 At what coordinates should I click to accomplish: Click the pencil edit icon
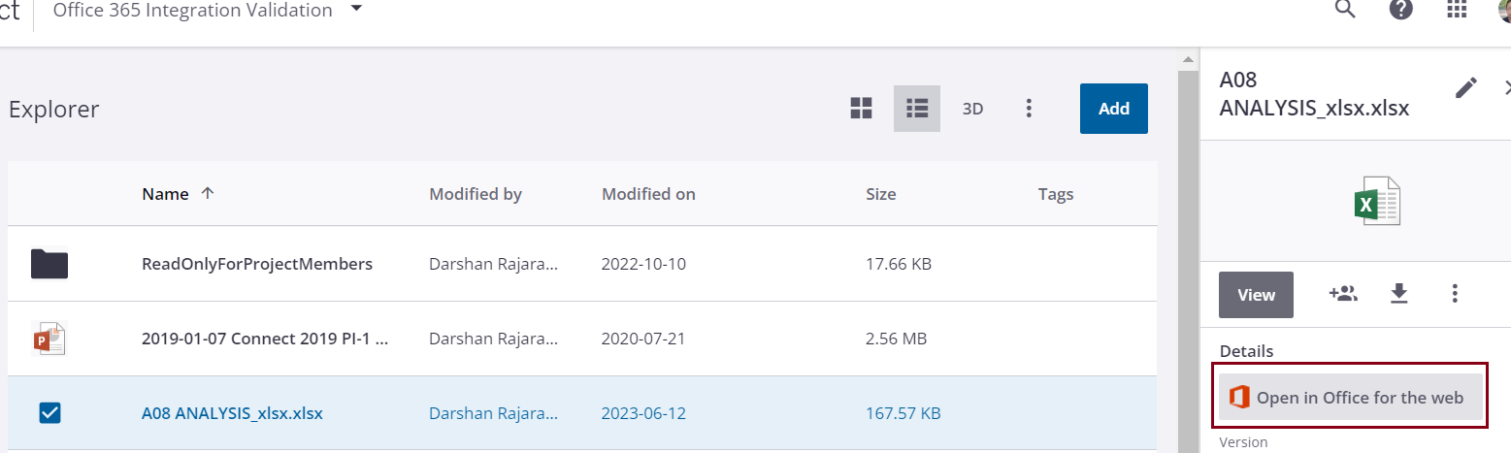pyautogui.click(x=1465, y=88)
